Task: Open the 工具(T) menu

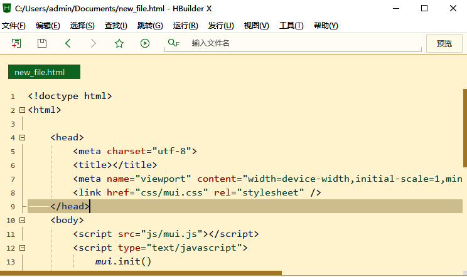Action: point(291,26)
